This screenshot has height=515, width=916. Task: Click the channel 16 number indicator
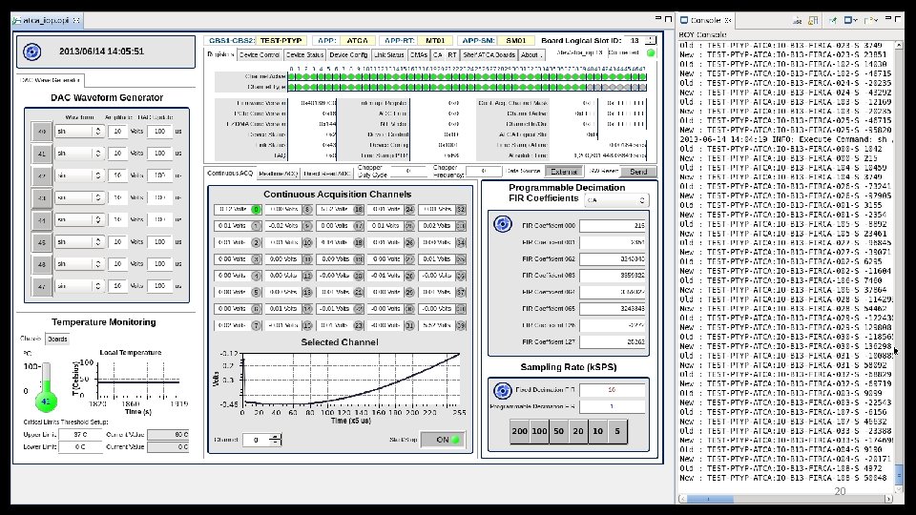point(359,209)
